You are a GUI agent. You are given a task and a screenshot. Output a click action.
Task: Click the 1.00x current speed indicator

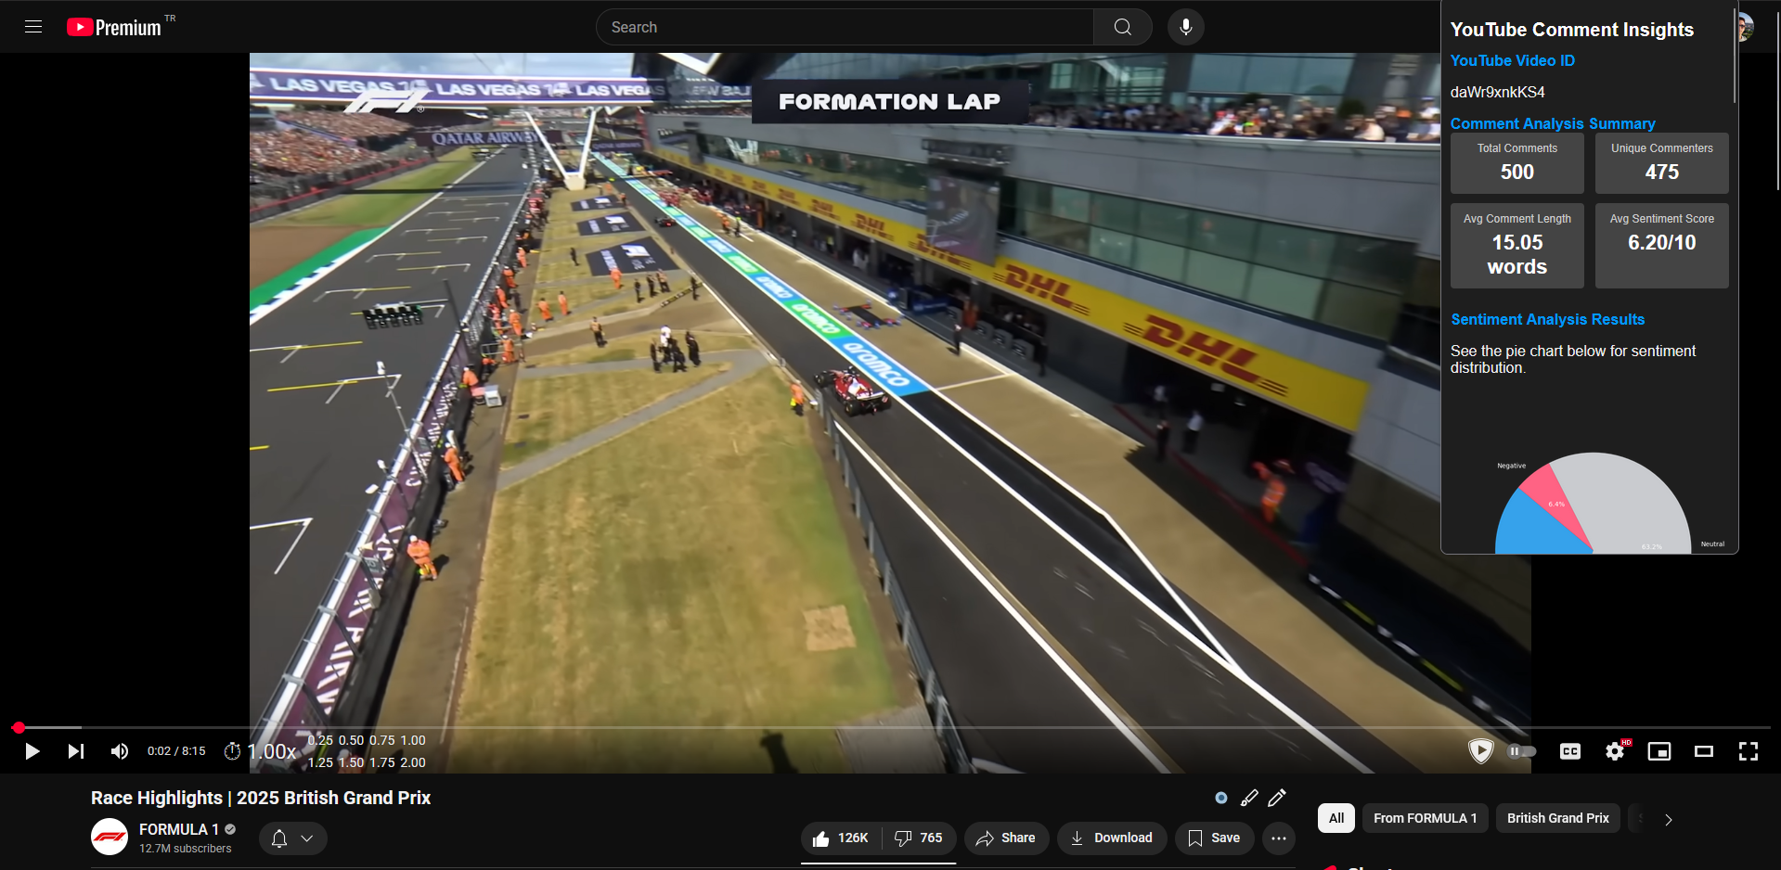pos(272,751)
